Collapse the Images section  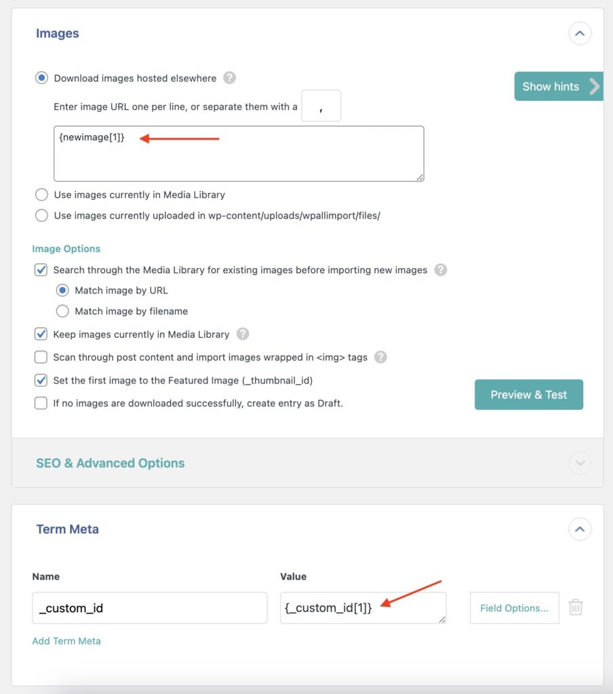pyautogui.click(x=580, y=33)
